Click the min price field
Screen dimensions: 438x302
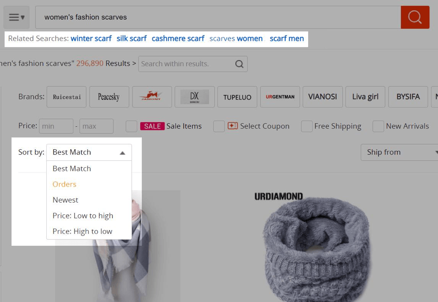pos(56,126)
